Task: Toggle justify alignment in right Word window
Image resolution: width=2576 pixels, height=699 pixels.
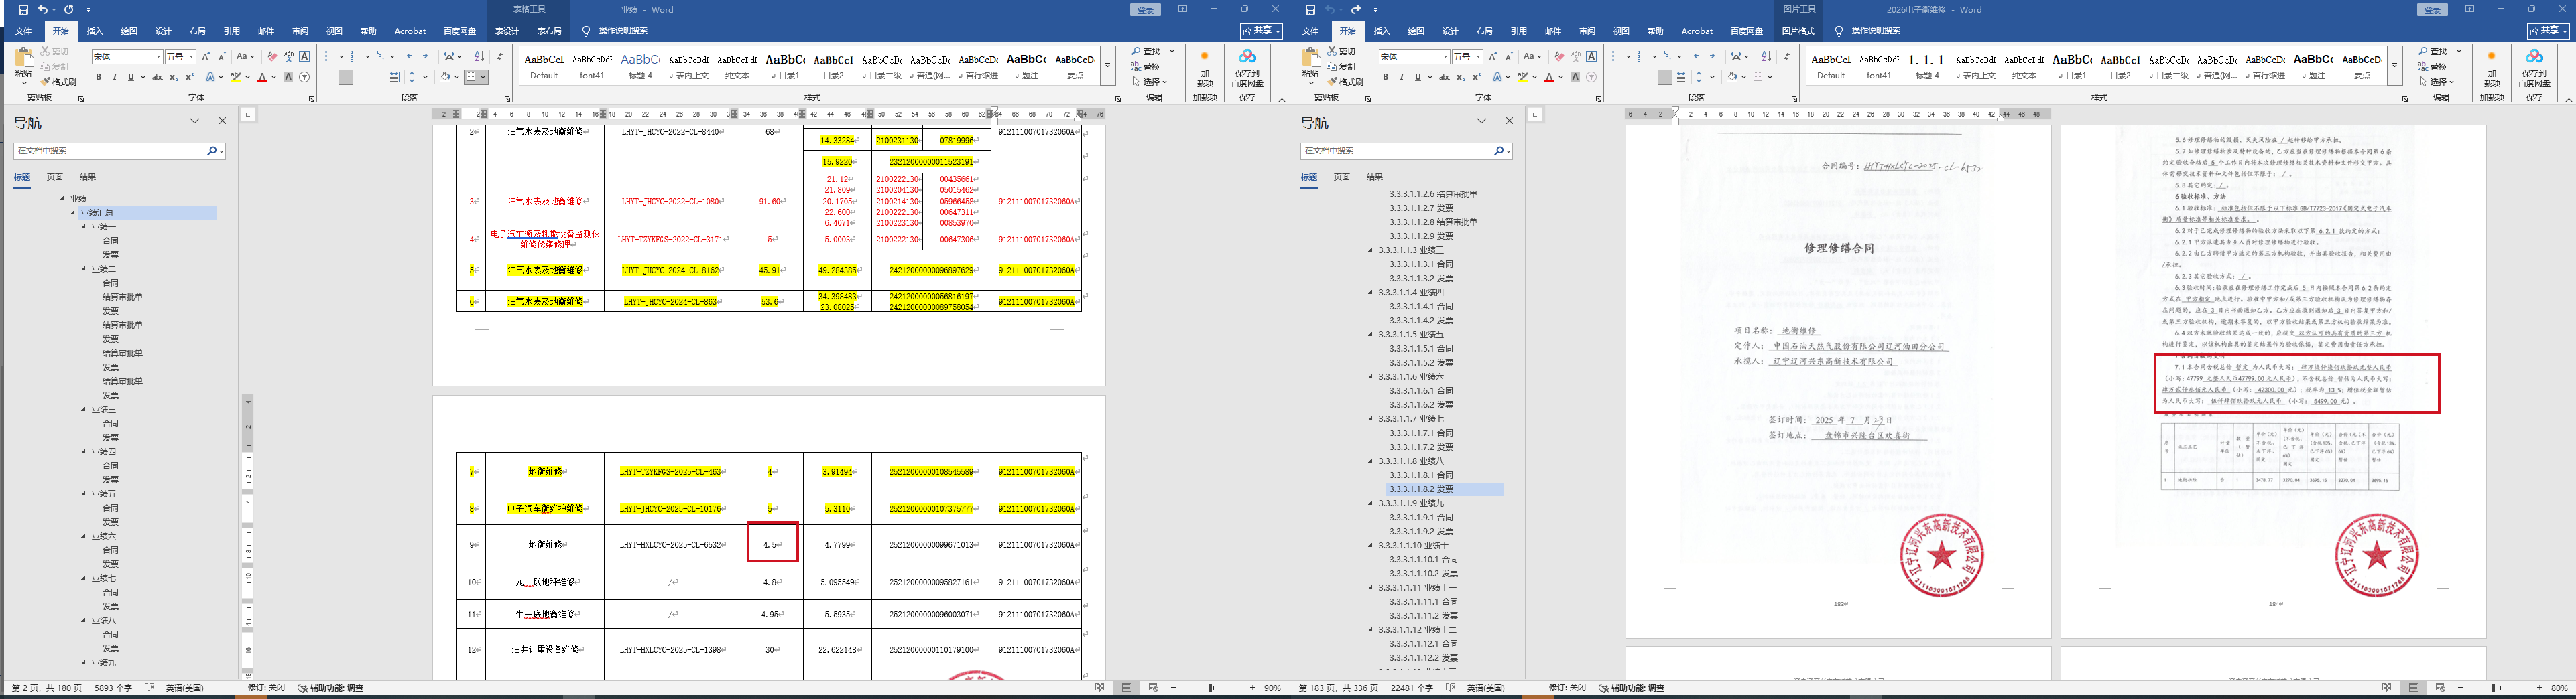Action: [x=1665, y=77]
